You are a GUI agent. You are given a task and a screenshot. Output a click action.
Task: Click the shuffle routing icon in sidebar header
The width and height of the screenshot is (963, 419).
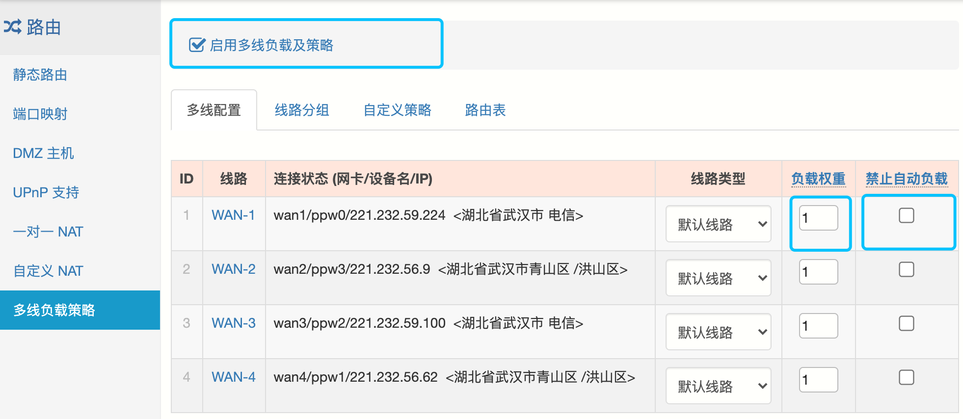[x=13, y=27]
